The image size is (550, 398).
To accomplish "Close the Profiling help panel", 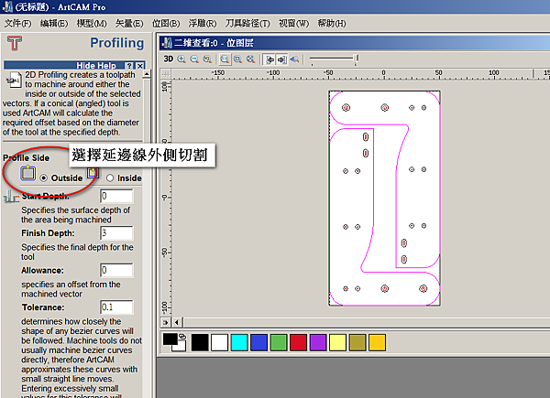I will point(140,66).
